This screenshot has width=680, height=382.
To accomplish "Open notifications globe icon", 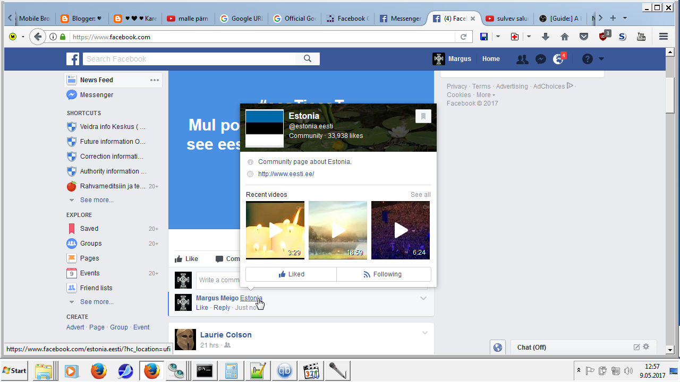I will point(558,59).
